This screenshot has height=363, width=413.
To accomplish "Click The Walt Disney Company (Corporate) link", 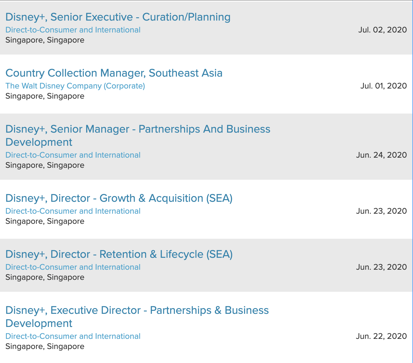I will (x=75, y=86).
